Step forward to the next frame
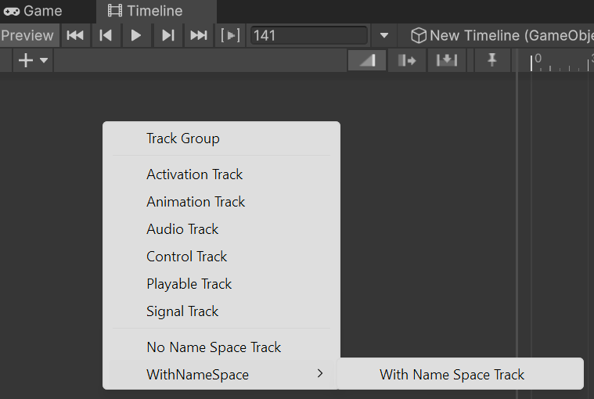 (167, 35)
